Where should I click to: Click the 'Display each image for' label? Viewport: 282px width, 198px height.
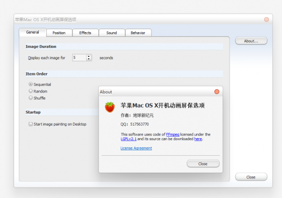[x=46, y=58]
